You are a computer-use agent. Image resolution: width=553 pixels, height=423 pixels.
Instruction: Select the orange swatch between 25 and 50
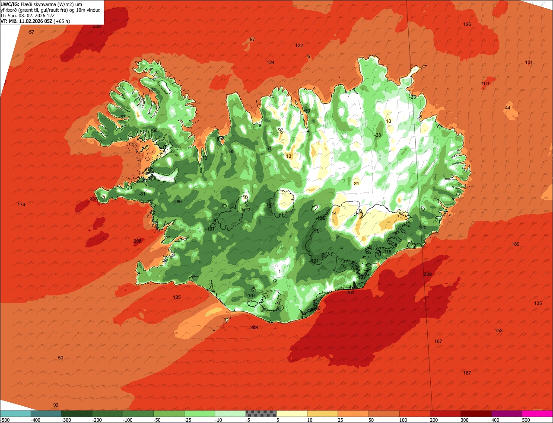coord(353,413)
